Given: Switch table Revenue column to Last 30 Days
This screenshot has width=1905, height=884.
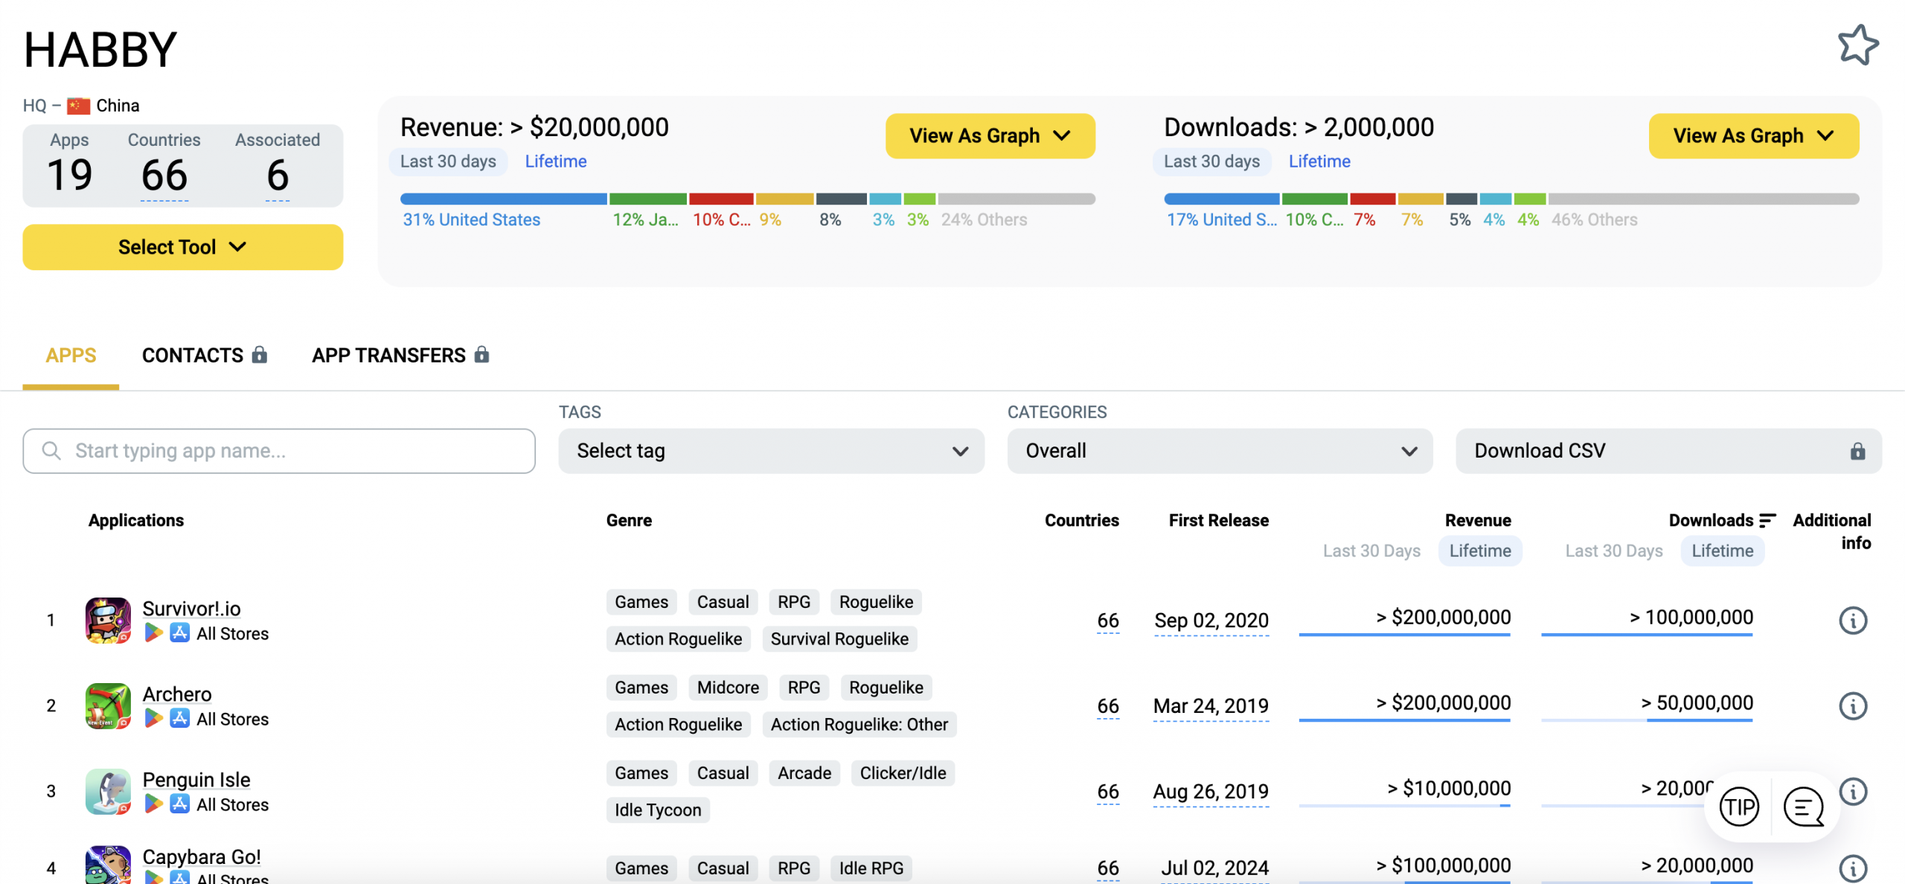Looking at the screenshot, I should pyautogui.click(x=1371, y=551).
